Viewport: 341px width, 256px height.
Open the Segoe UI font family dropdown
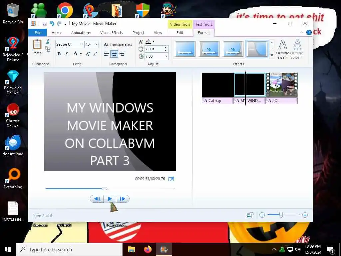(x=82, y=44)
